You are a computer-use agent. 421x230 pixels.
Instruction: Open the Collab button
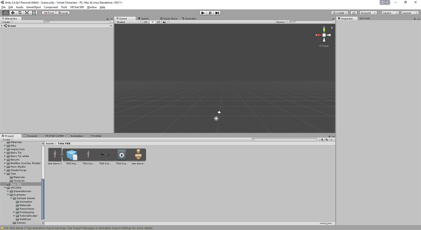(340, 13)
